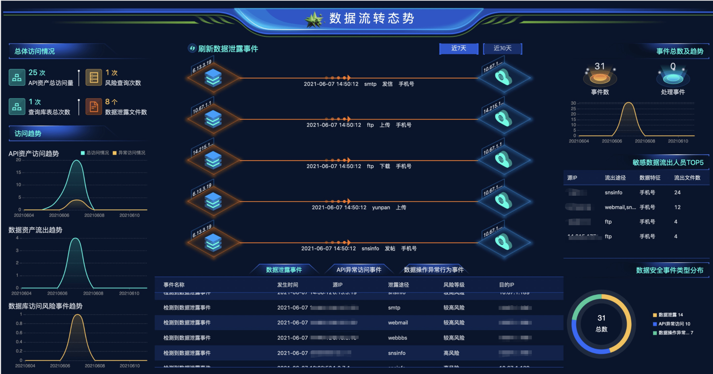Click the peak of API资产访问趋势 chart
Screen dimensions: 713x374
click(76, 160)
